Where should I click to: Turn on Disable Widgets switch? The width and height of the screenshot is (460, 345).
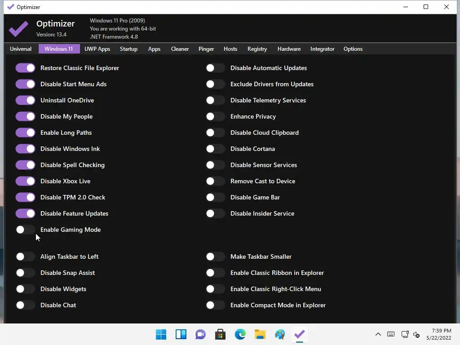[x=26, y=289]
